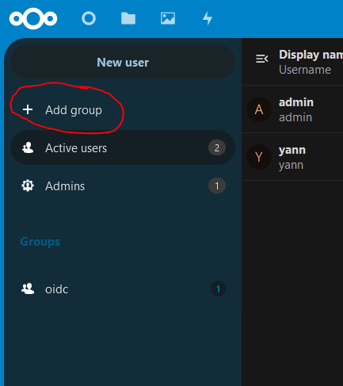
Task: Click the bold admin display name
Action: tap(296, 102)
